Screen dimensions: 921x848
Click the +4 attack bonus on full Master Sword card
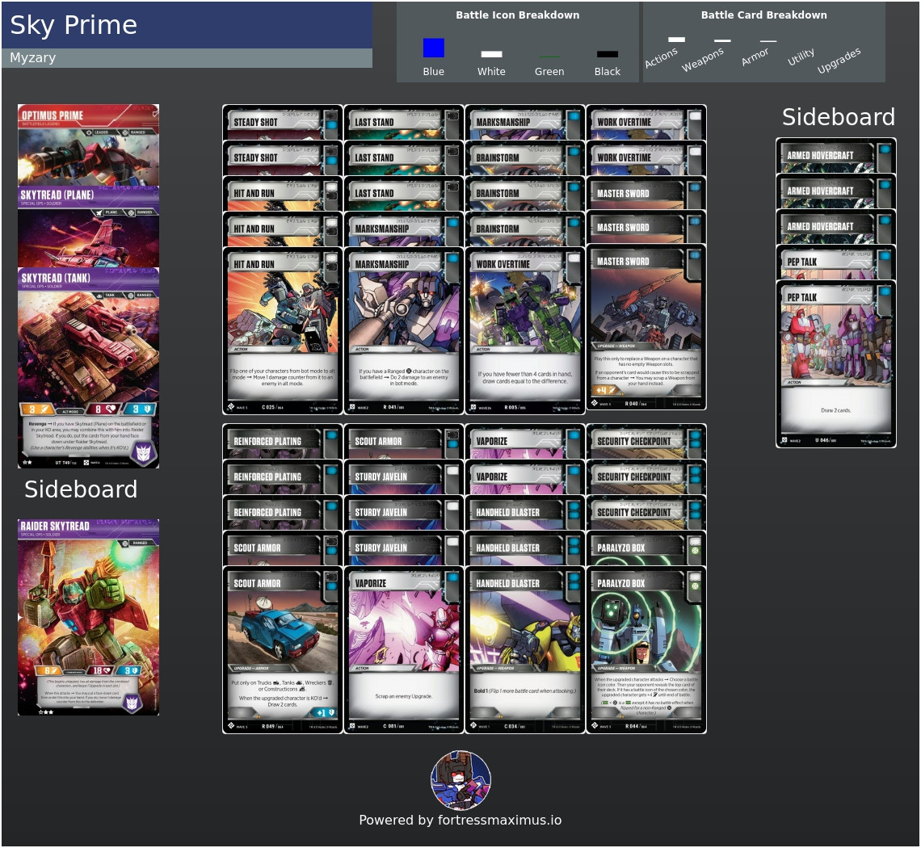(x=604, y=390)
